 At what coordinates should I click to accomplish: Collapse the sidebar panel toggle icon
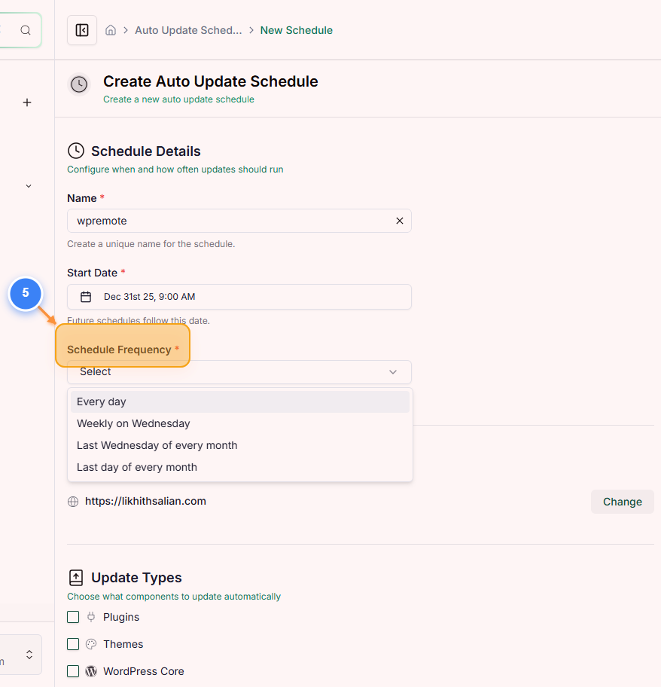[x=82, y=30]
